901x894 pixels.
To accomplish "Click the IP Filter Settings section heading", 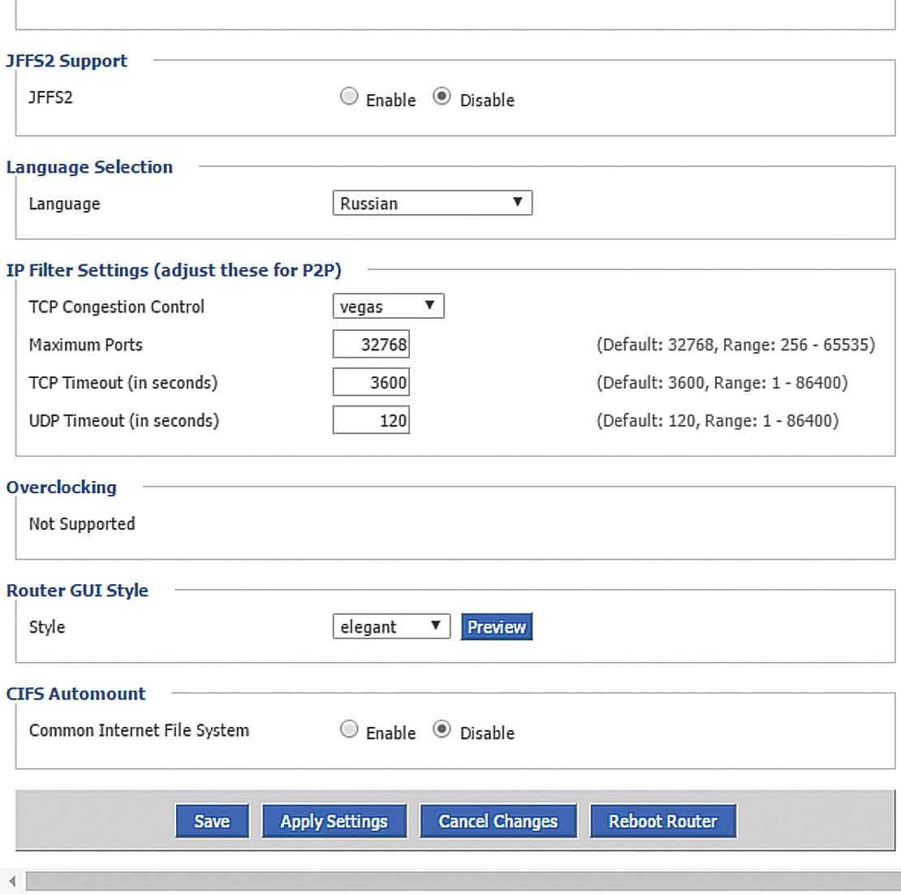I will point(174,270).
